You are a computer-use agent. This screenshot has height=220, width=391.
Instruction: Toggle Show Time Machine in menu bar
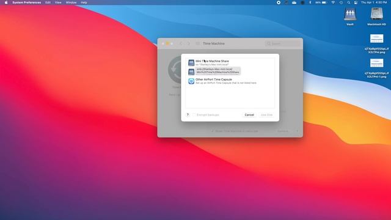coord(213,131)
